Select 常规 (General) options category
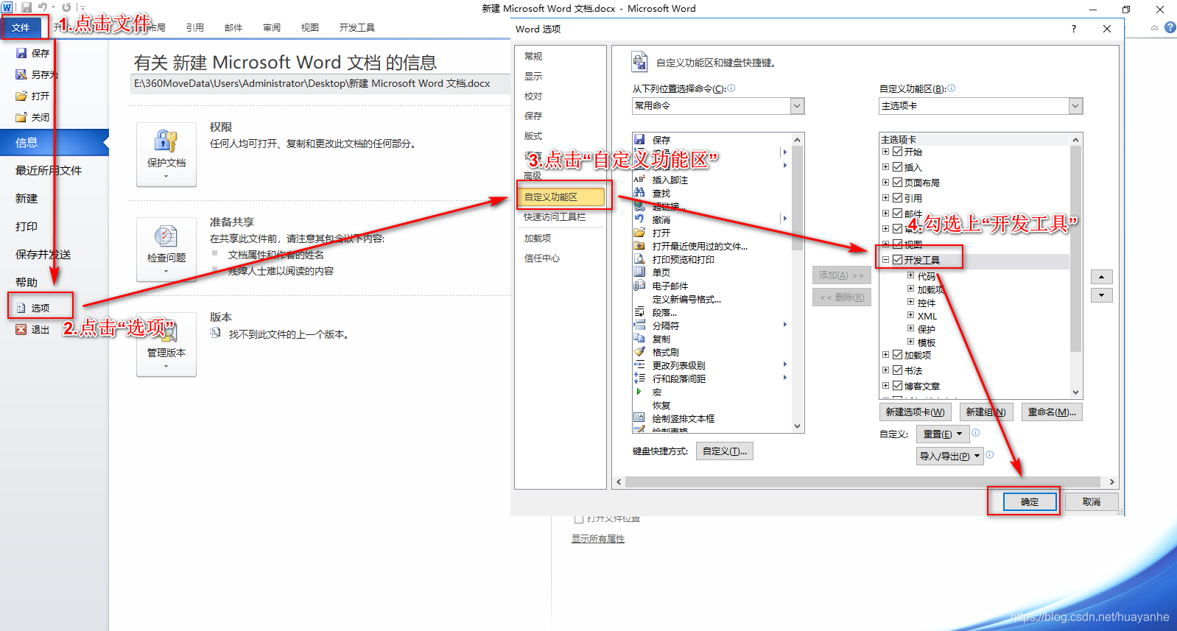The image size is (1177, 631). pos(533,56)
